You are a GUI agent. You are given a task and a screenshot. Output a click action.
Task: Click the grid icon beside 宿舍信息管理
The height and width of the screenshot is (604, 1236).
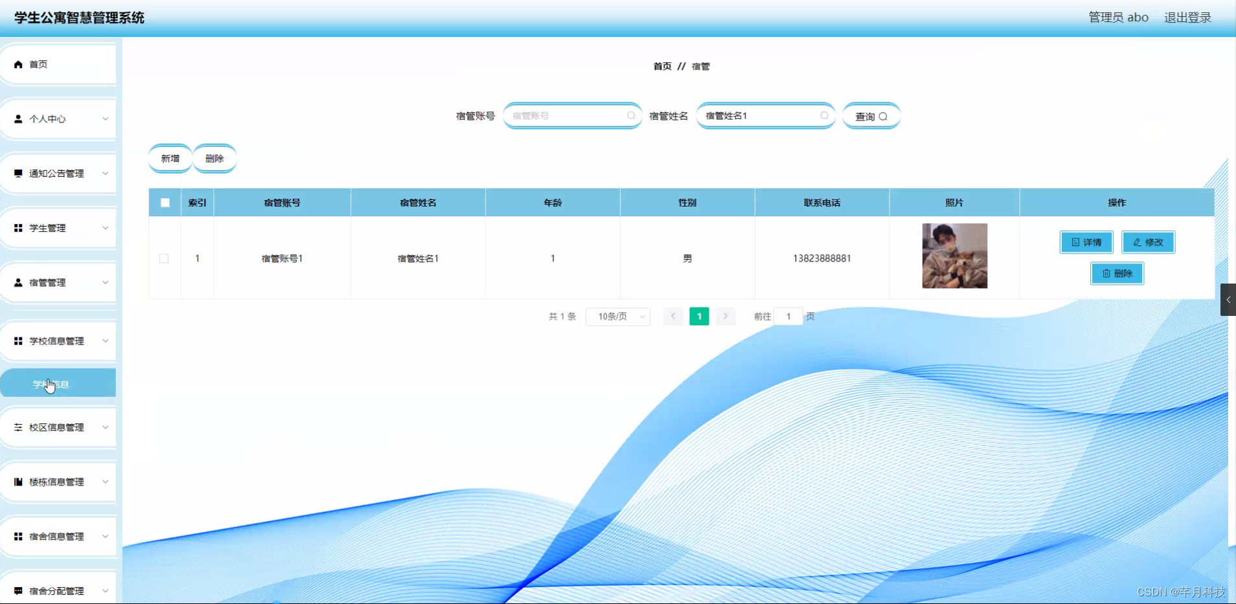point(17,536)
